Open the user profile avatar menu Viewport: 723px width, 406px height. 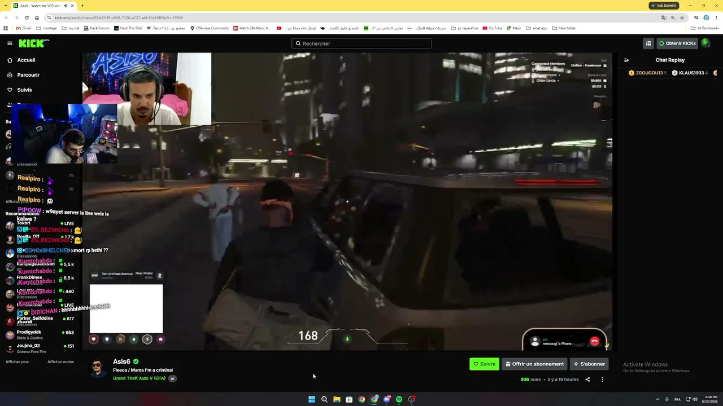pos(705,43)
